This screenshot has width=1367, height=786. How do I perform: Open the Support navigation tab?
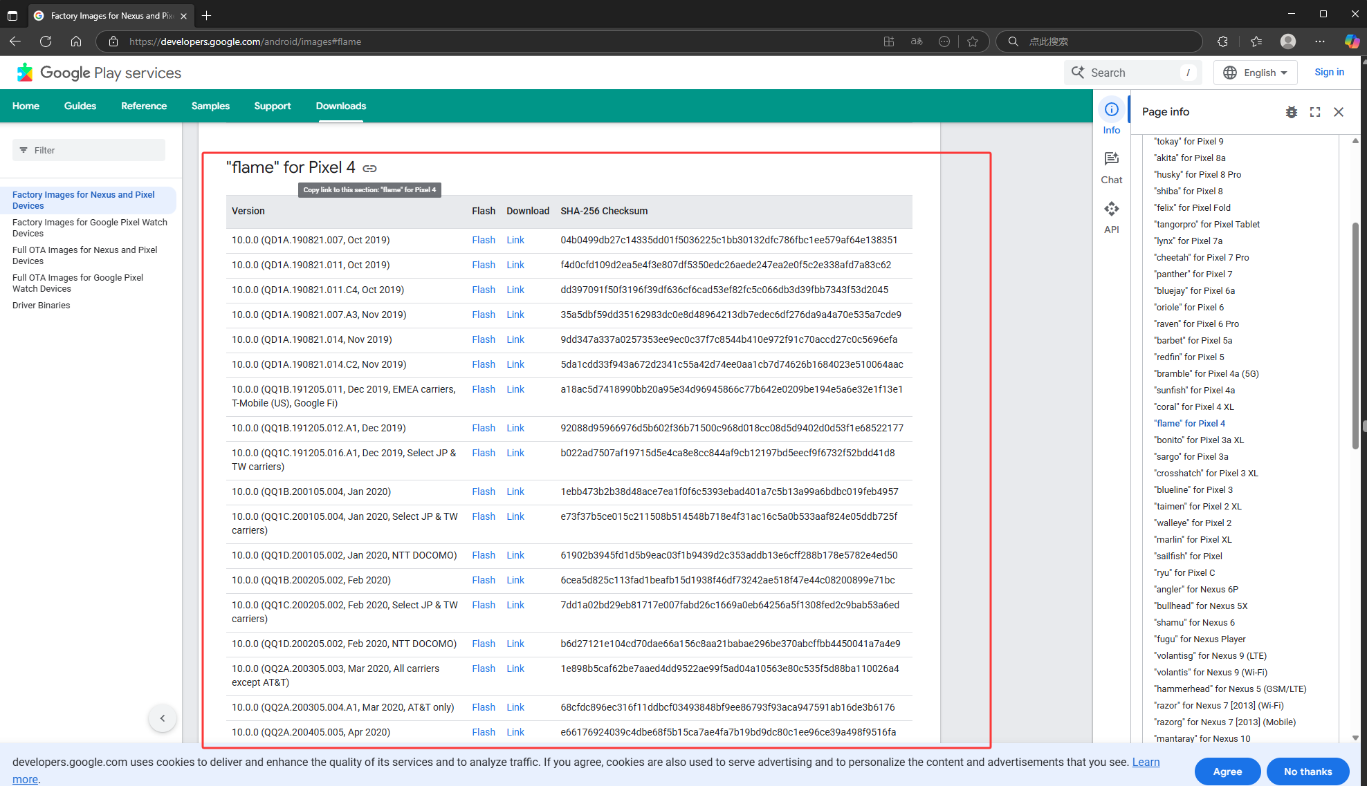click(x=273, y=106)
